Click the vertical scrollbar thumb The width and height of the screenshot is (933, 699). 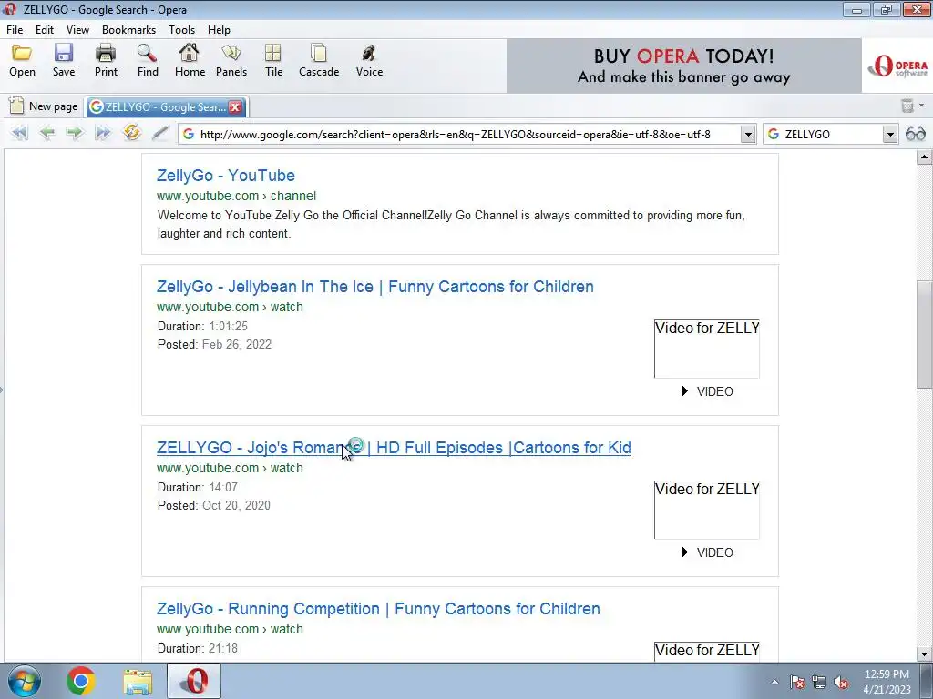point(924,334)
